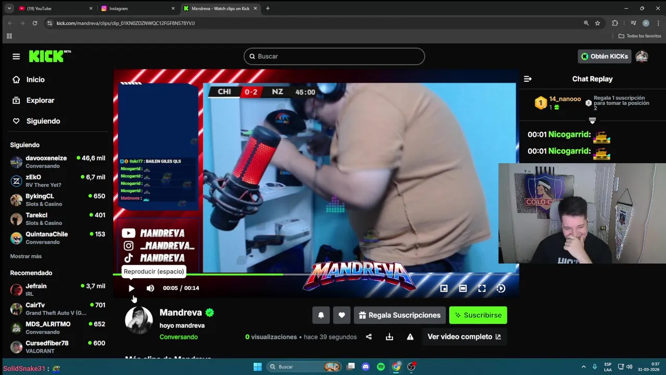Open the user profile avatar menu
Viewport: 666px width, 375px height.
pyautogui.click(x=642, y=56)
